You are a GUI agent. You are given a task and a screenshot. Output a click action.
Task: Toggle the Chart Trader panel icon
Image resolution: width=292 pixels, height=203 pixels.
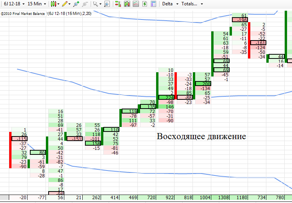tap(118, 4)
